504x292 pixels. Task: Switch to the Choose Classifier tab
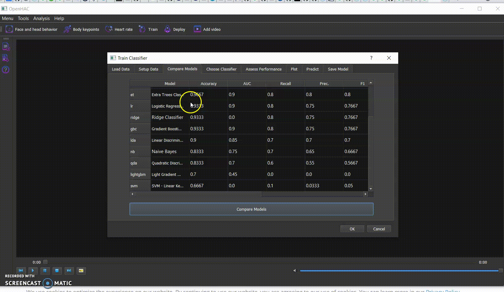pyautogui.click(x=221, y=69)
